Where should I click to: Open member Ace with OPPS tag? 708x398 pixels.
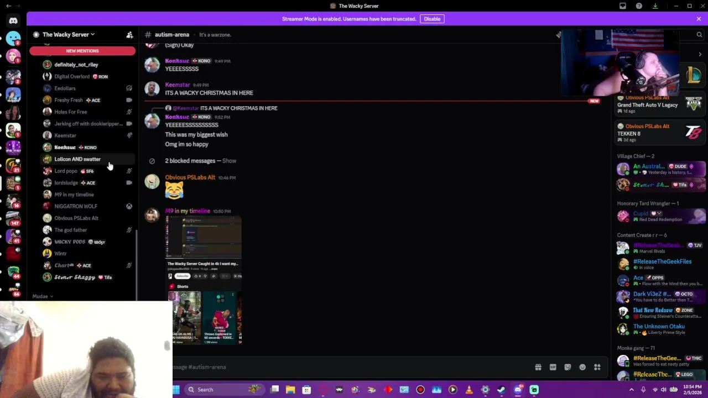(661, 280)
